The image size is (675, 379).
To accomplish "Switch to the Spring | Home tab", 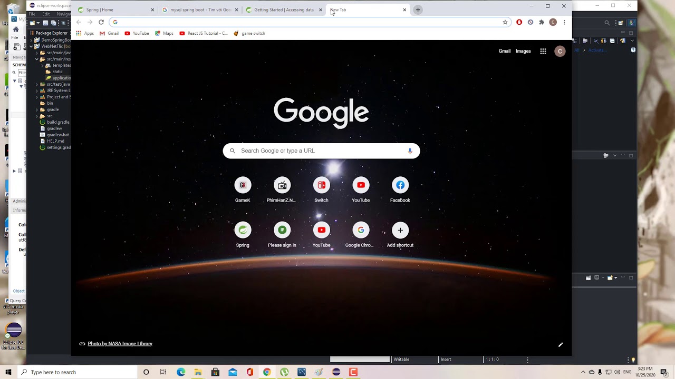I will click(115, 9).
